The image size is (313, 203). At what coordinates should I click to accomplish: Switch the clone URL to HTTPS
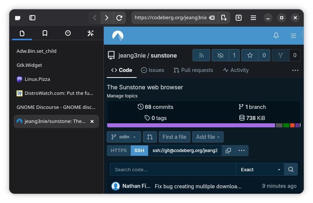tap(119, 151)
